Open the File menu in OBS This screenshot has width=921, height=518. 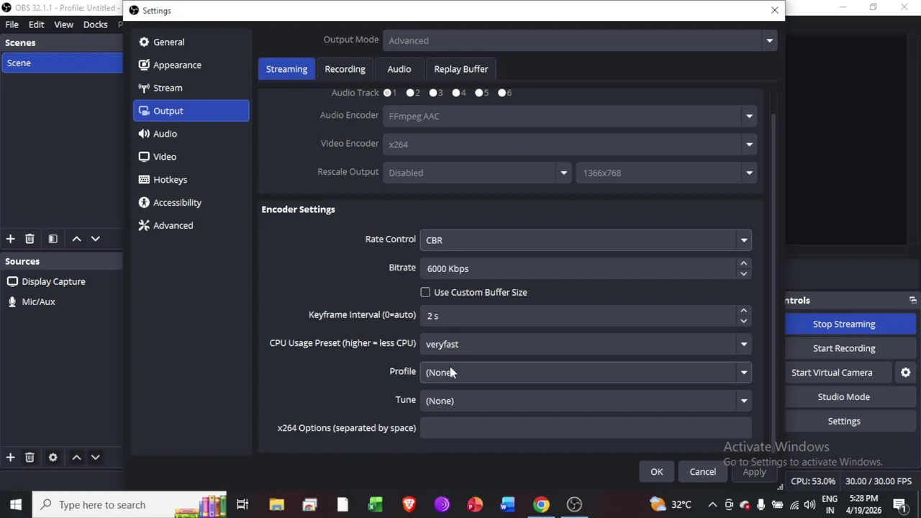click(x=12, y=24)
